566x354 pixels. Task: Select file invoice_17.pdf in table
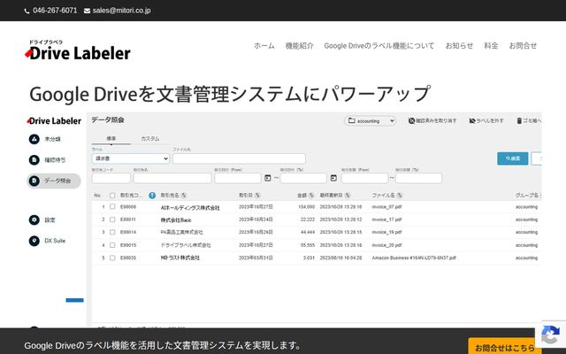[386, 219]
